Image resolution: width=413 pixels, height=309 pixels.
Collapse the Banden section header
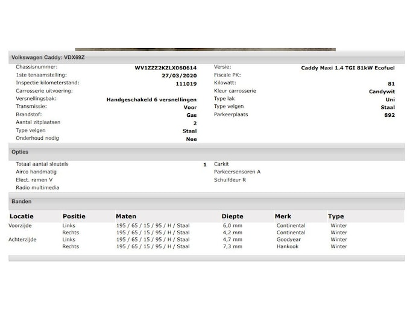coord(21,201)
